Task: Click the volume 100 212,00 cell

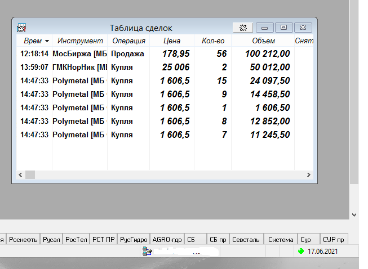Action: point(263,53)
